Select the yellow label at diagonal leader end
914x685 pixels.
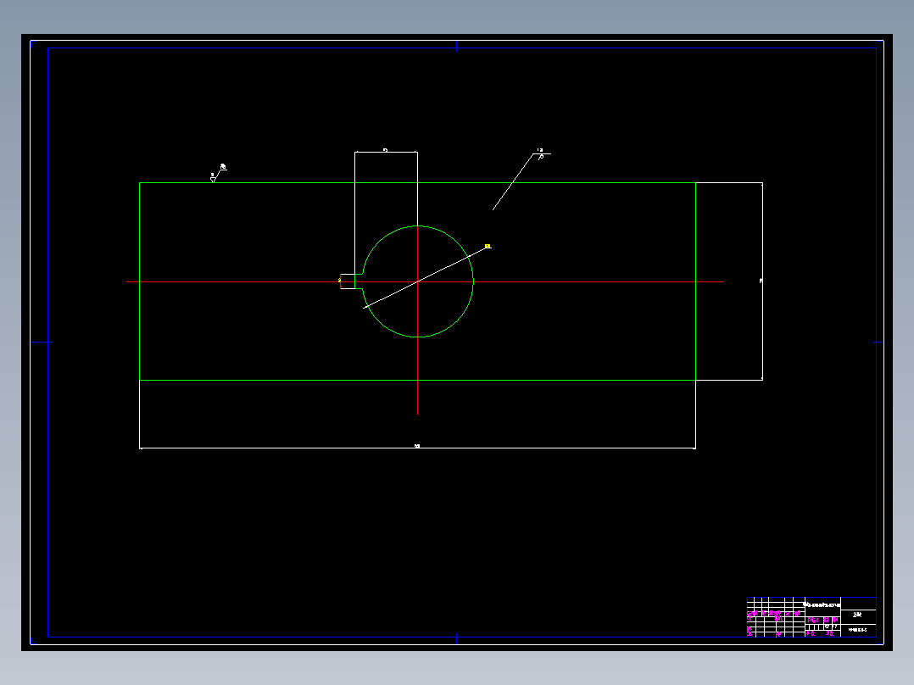click(488, 247)
